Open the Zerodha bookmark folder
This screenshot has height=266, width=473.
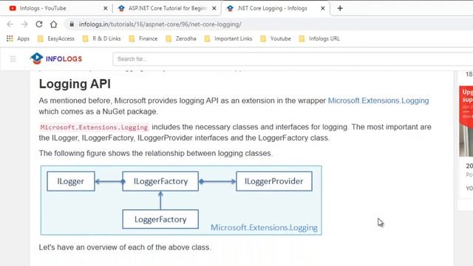[181, 38]
